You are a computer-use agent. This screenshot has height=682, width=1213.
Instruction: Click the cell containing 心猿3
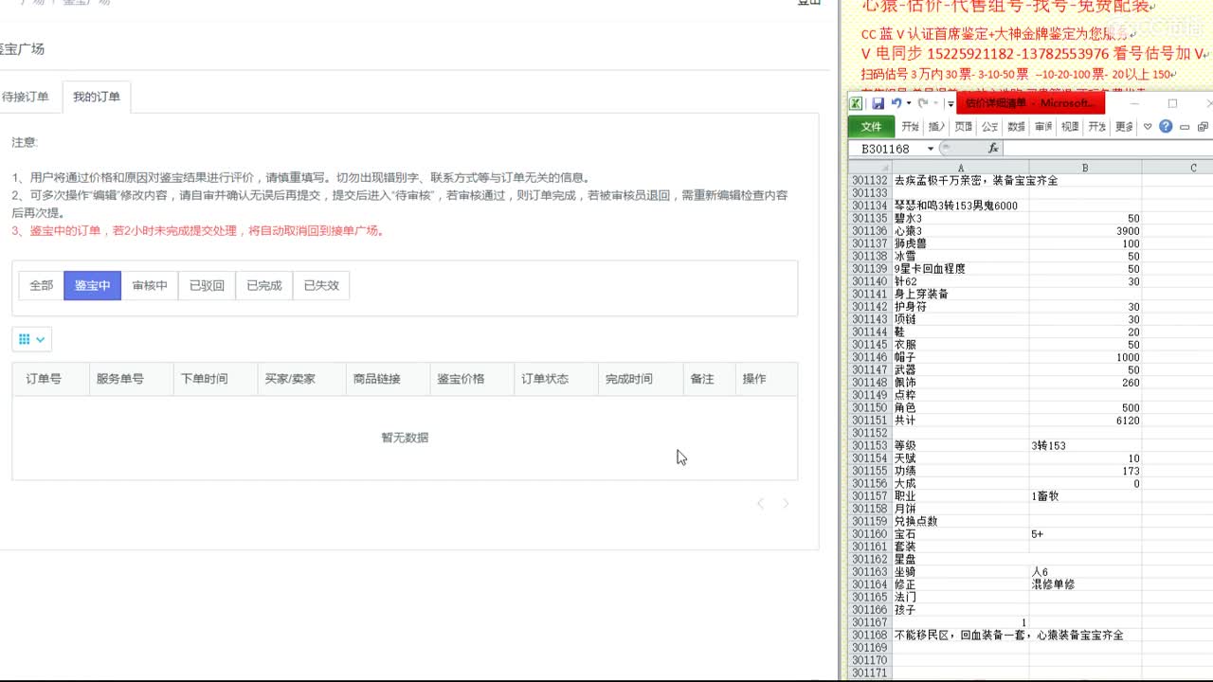tap(961, 231)
